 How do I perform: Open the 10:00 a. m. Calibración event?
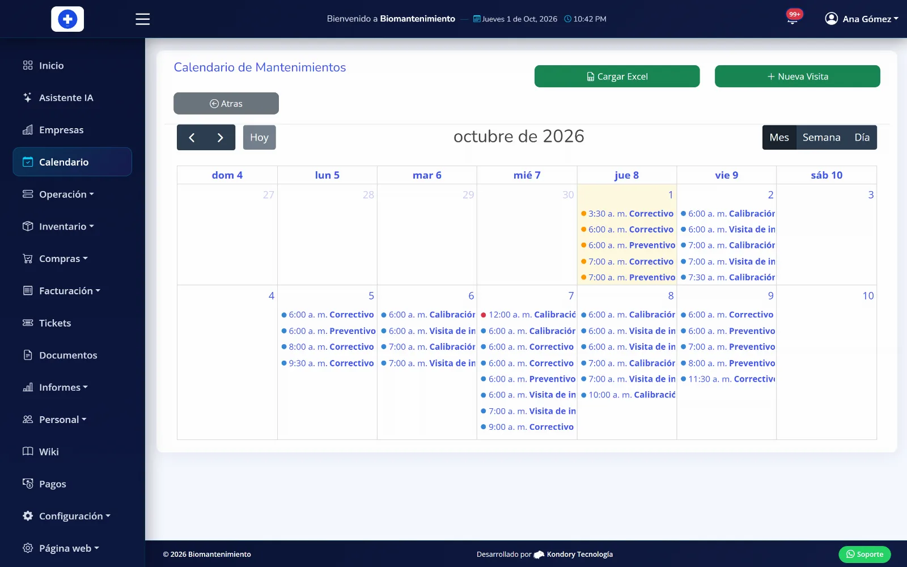click(628, 395)
